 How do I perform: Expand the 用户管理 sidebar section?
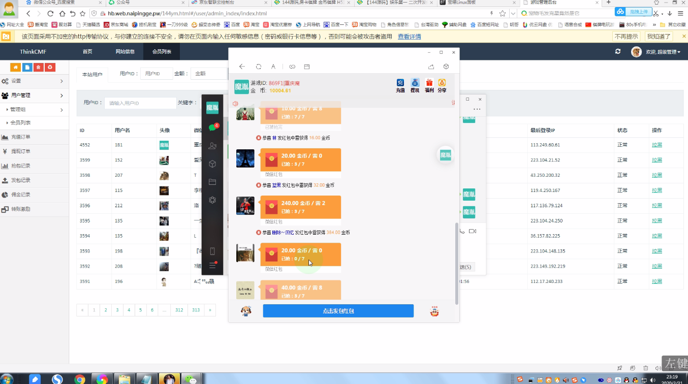[x=34, y=95]
